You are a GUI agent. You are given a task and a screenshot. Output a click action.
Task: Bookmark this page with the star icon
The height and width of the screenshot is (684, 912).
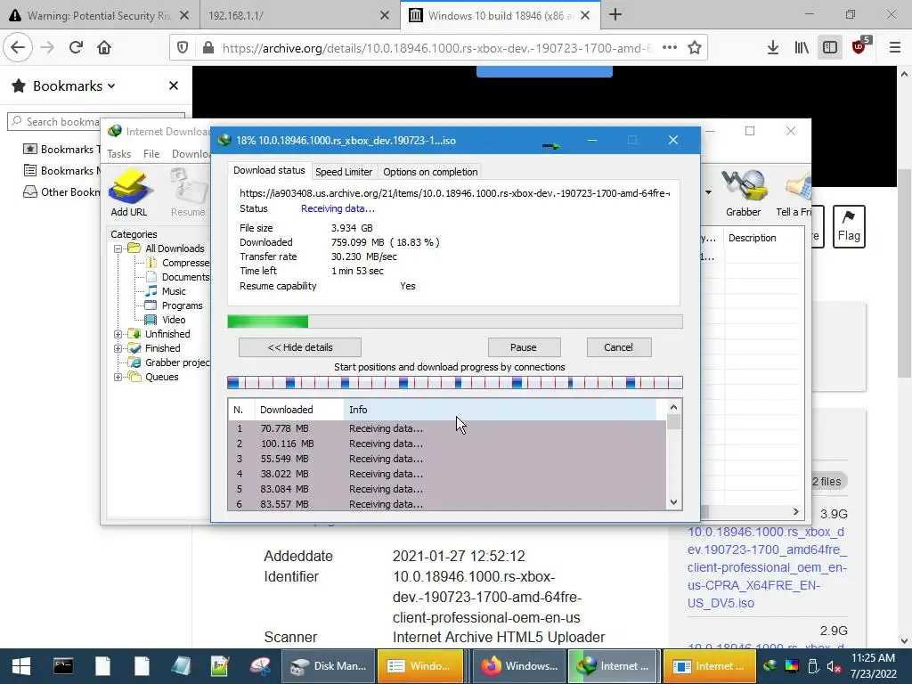click(695, 48)
